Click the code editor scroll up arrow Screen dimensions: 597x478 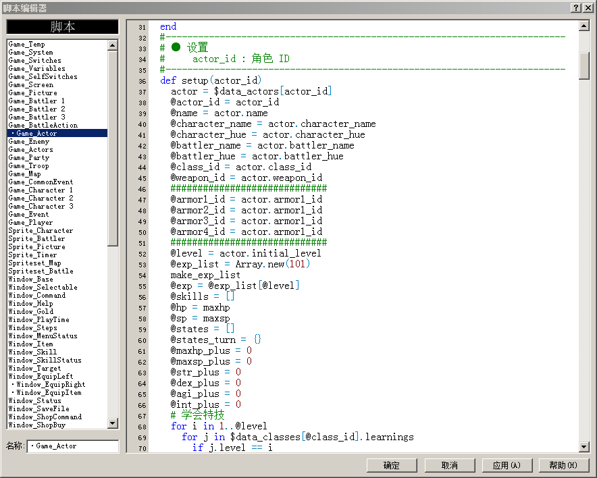(x=584, y=26)
